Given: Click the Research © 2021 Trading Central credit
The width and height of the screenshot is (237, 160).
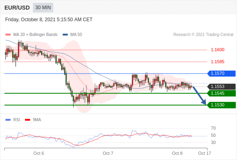Looking at the screenshot, I should click(x=203, y=35).
